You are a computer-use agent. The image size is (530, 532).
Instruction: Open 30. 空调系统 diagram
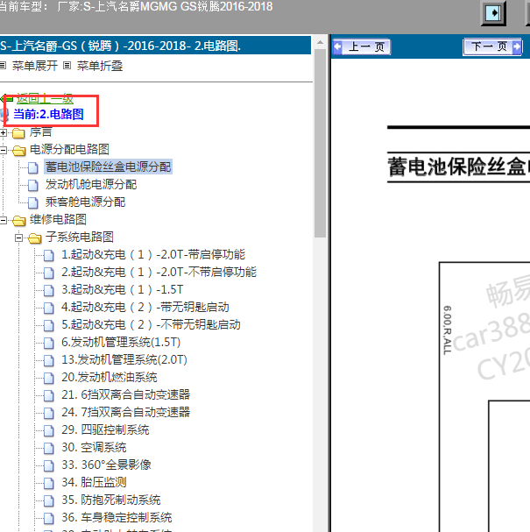pos(94,447)
